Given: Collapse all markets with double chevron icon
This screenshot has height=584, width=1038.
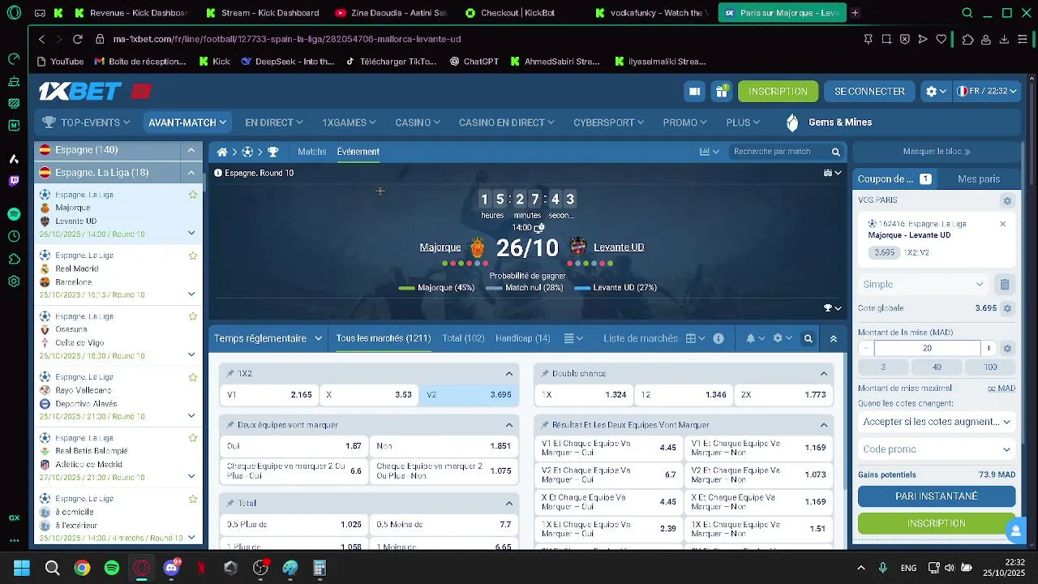Looking at the screenshot, I should [x=833, y=338].
